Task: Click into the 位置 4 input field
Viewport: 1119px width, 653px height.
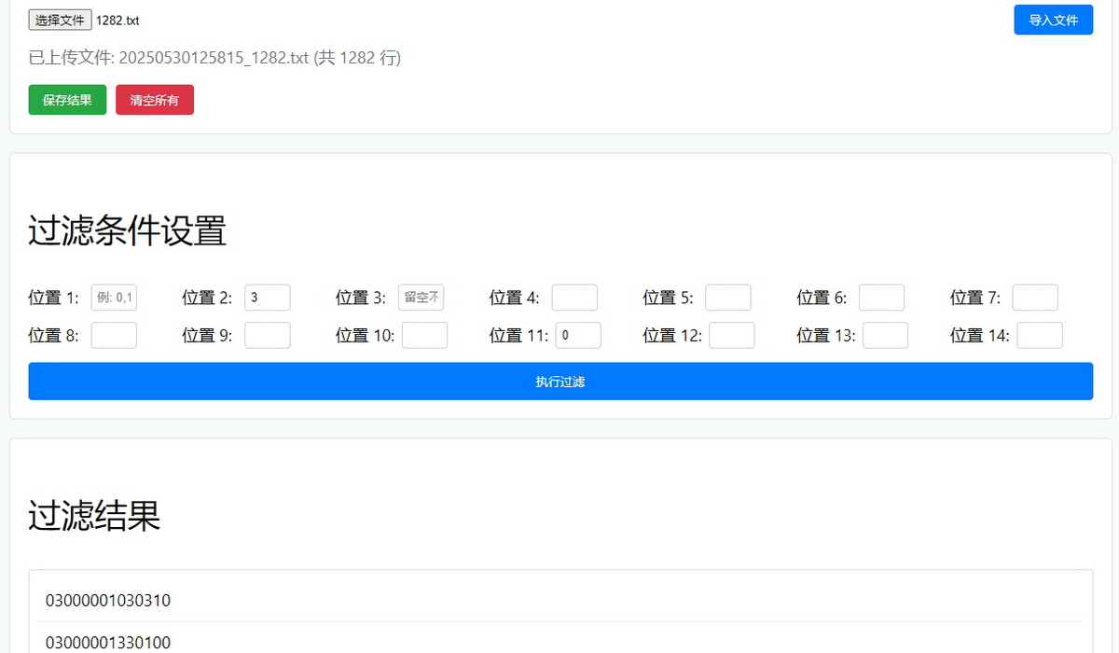Action: click(574, 298)
